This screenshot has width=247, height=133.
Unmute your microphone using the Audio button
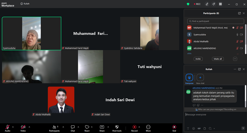tap(7, 128)
